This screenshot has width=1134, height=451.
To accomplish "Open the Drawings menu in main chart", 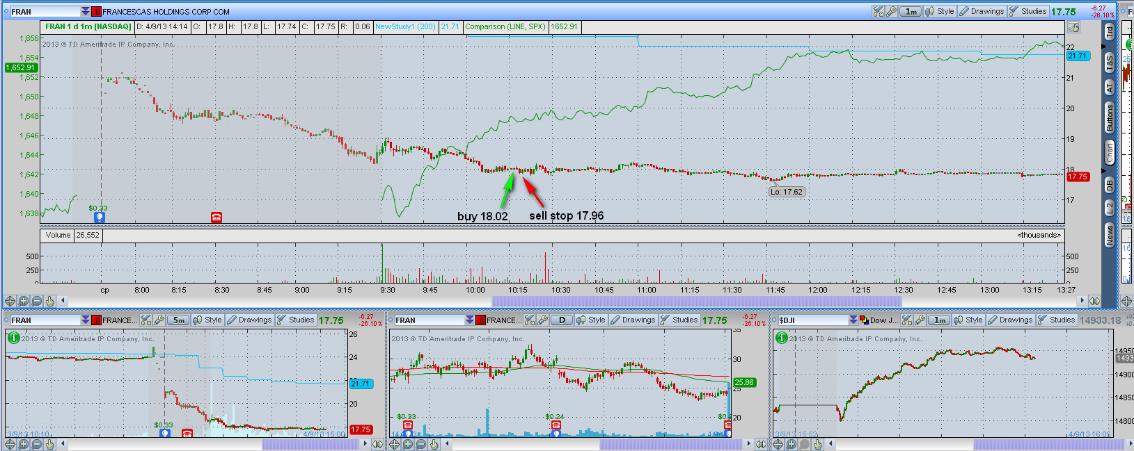I will tap(982, 11).
